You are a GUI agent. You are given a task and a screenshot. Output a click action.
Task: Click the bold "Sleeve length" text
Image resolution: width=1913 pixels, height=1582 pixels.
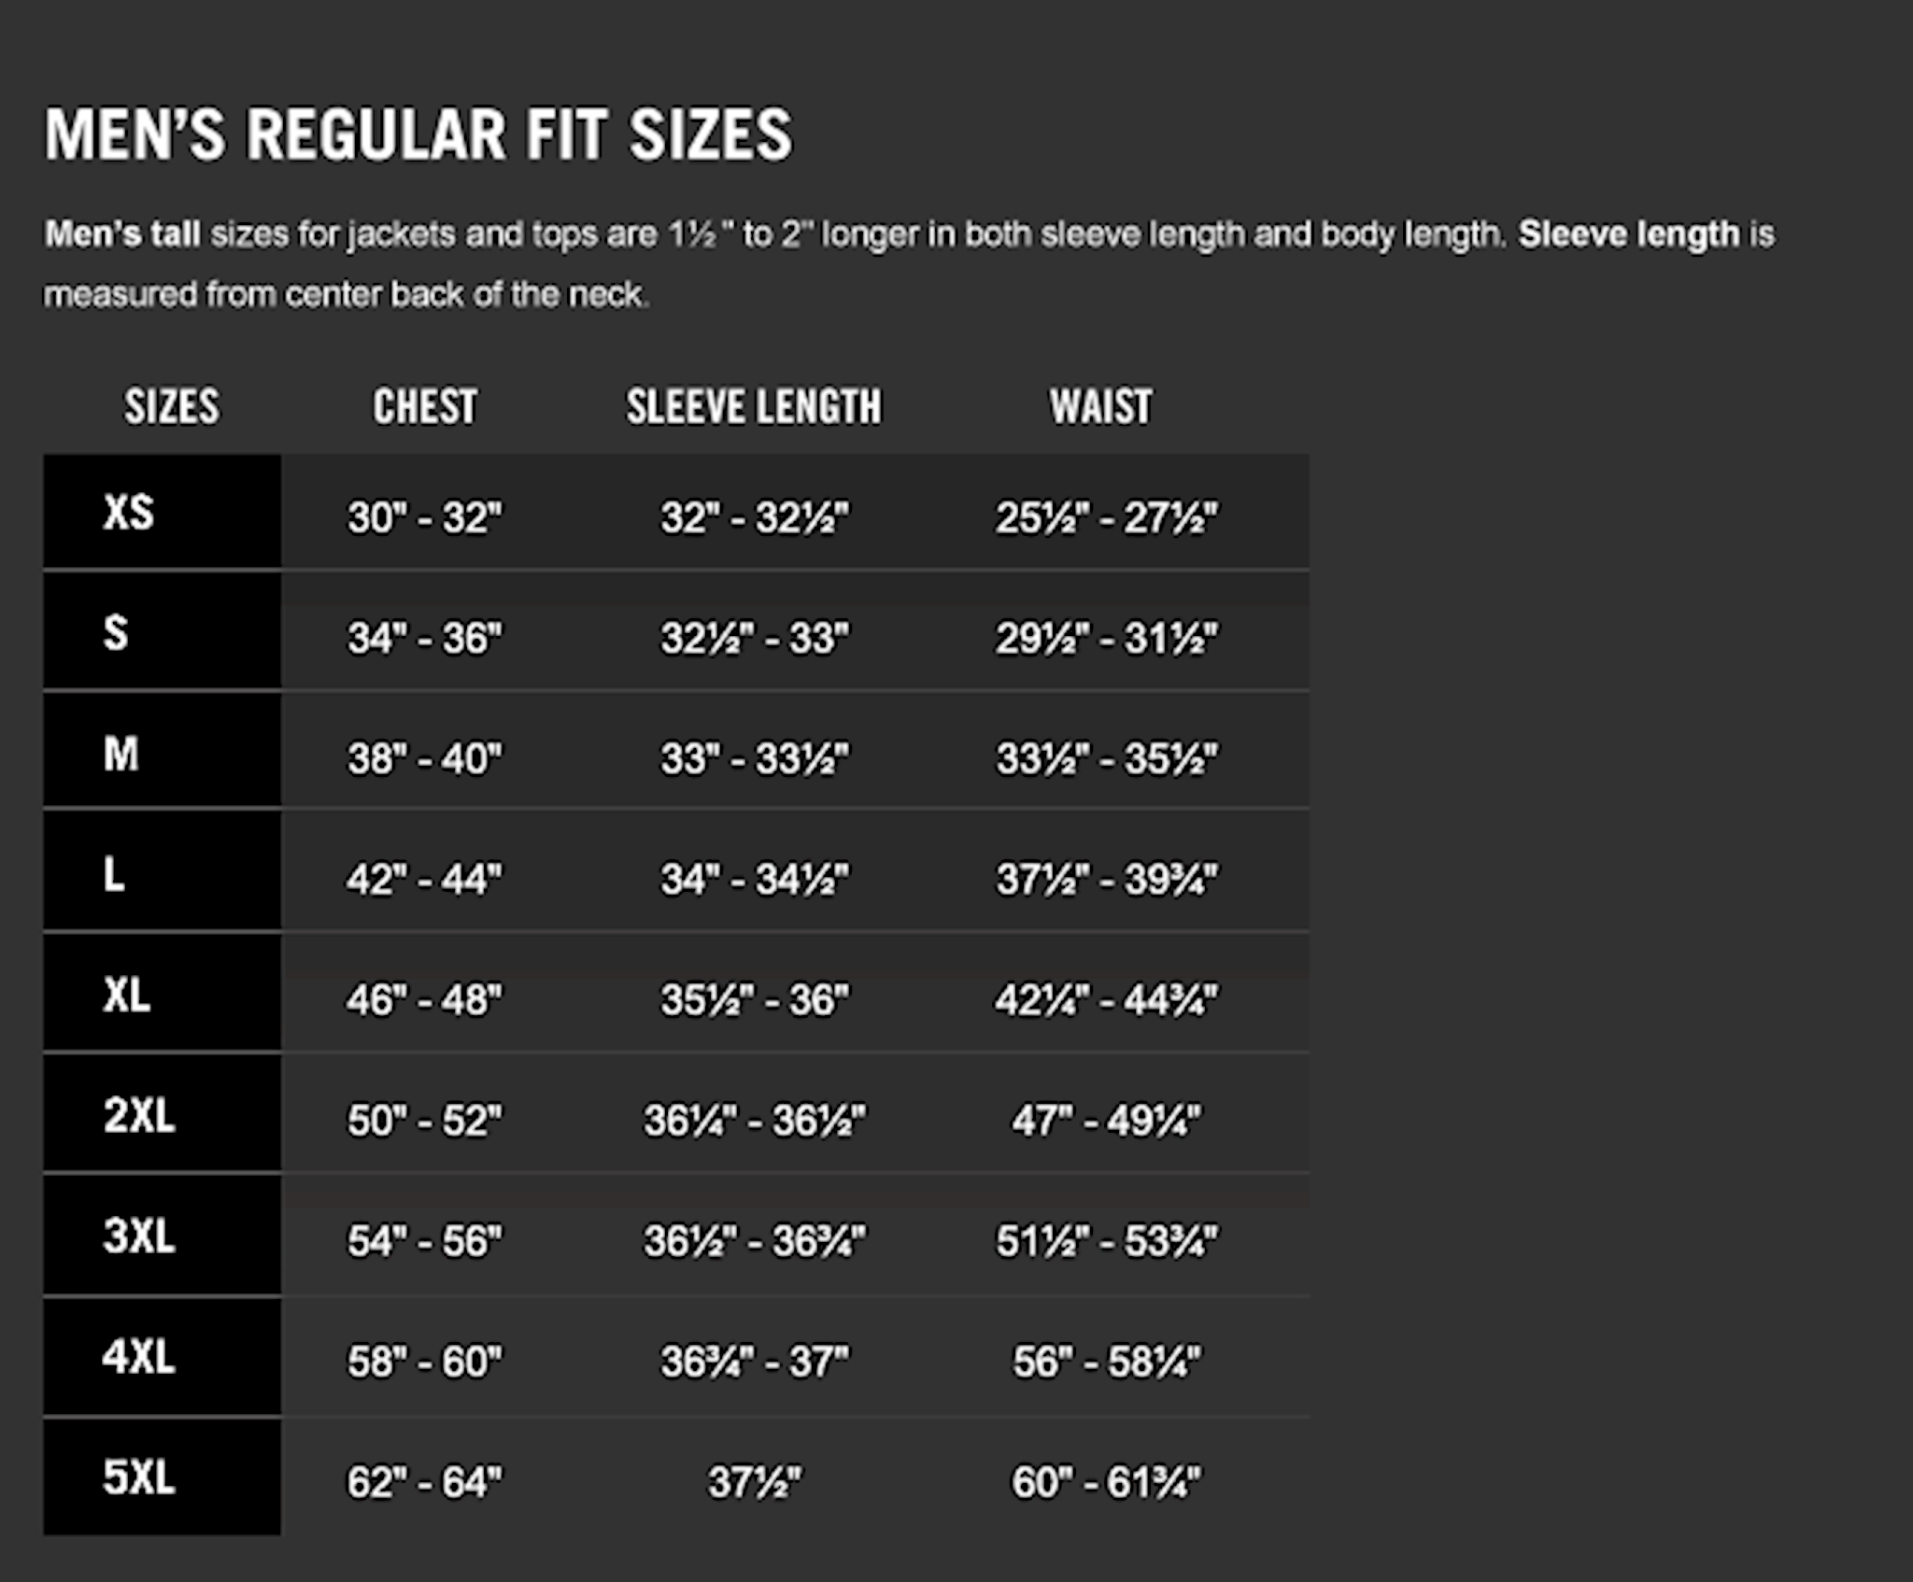click(1628, 233)
